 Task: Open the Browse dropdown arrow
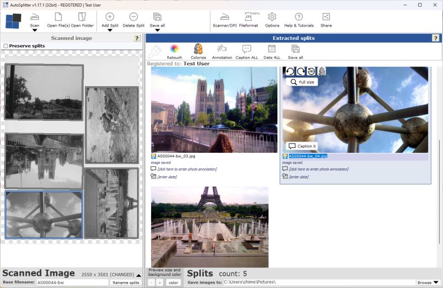click(436, 282)
